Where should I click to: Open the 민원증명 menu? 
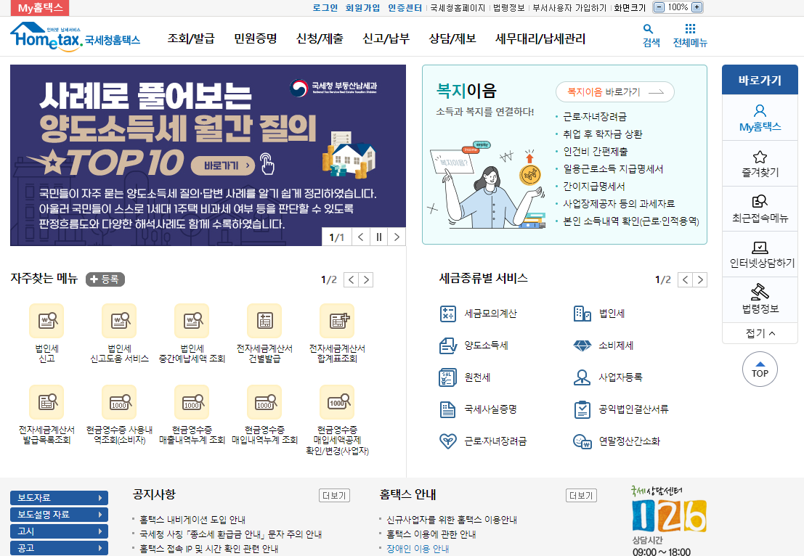(x=256, y=38)
